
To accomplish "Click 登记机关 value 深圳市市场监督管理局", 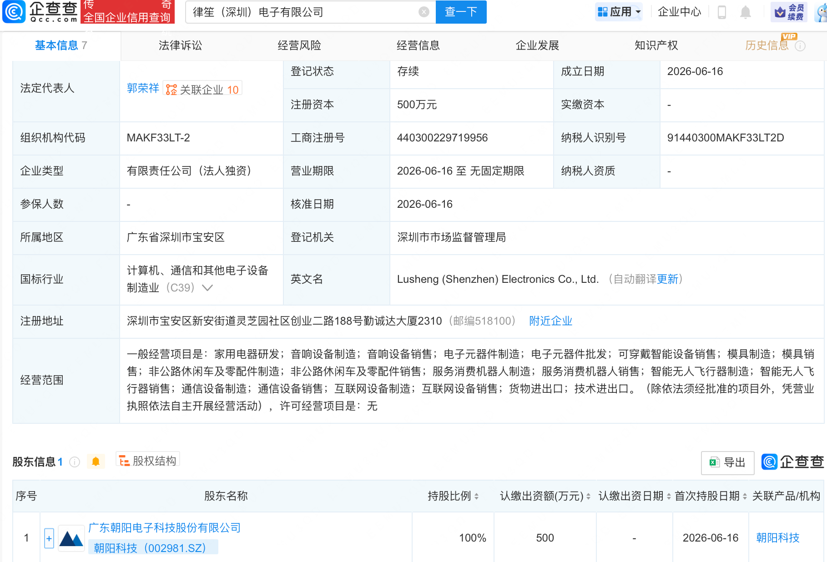I will click(x=451, y=237).
